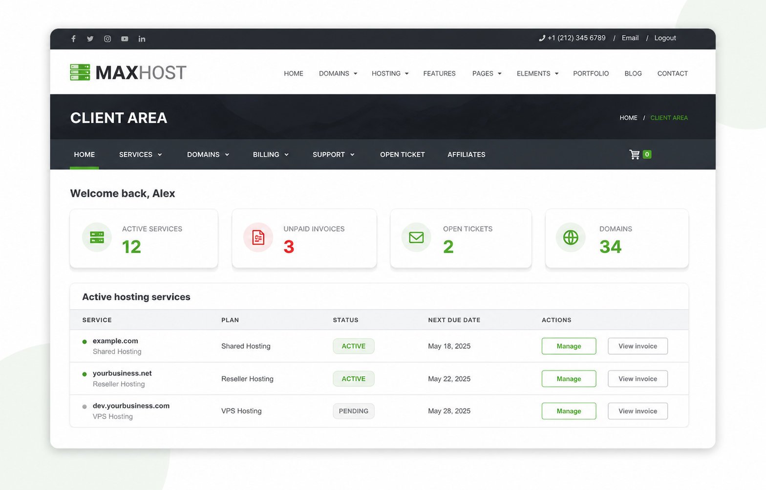Click the Active Services count 12
766x490 pixels.
[x=131, y=247]
